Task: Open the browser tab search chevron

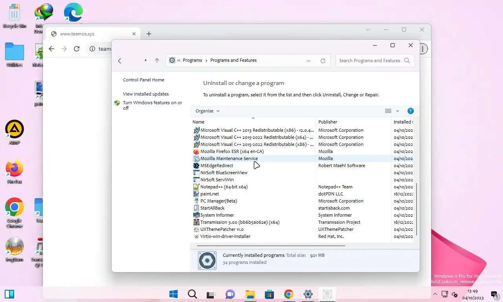Action: (x=368, y=29)
